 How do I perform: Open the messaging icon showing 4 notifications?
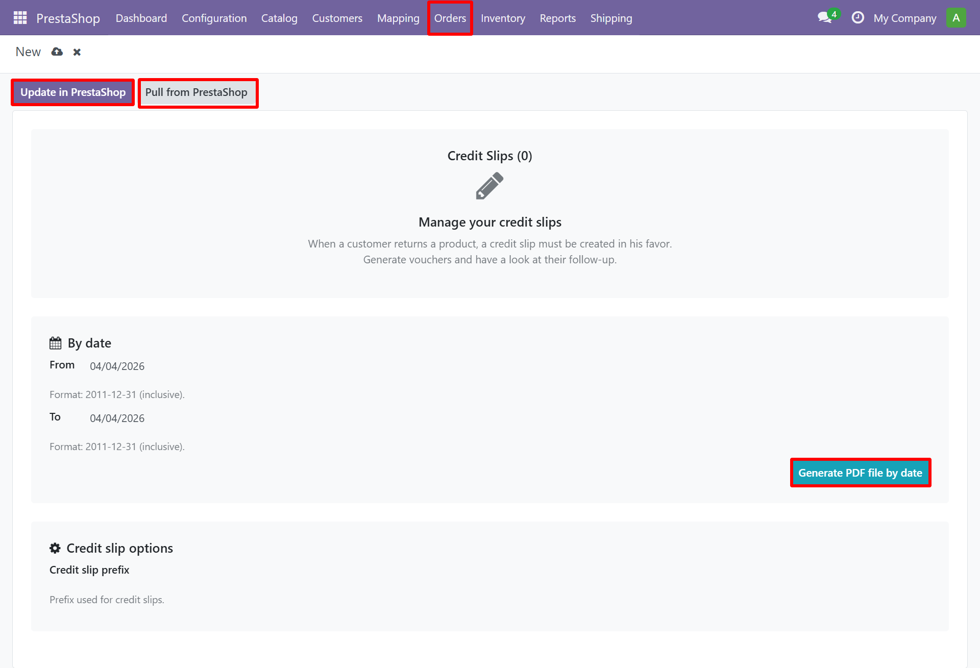coord(825,16)
